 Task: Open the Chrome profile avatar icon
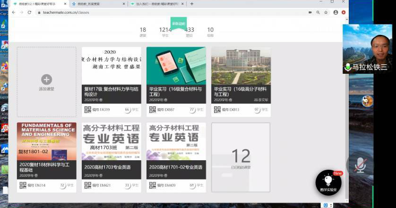coord(335,12)
